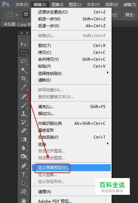Select the Hand tool
The width and height of the screenshot is (138, 203).
(x=24, y=200)
